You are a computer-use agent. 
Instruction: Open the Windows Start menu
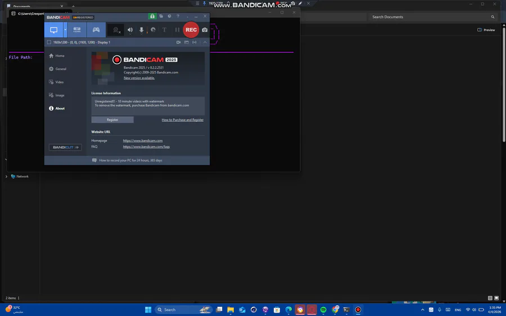(x=148, y=310)
